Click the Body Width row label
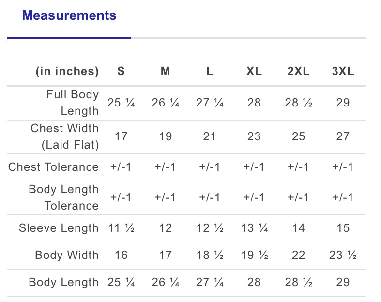 [x=67, y=255]
